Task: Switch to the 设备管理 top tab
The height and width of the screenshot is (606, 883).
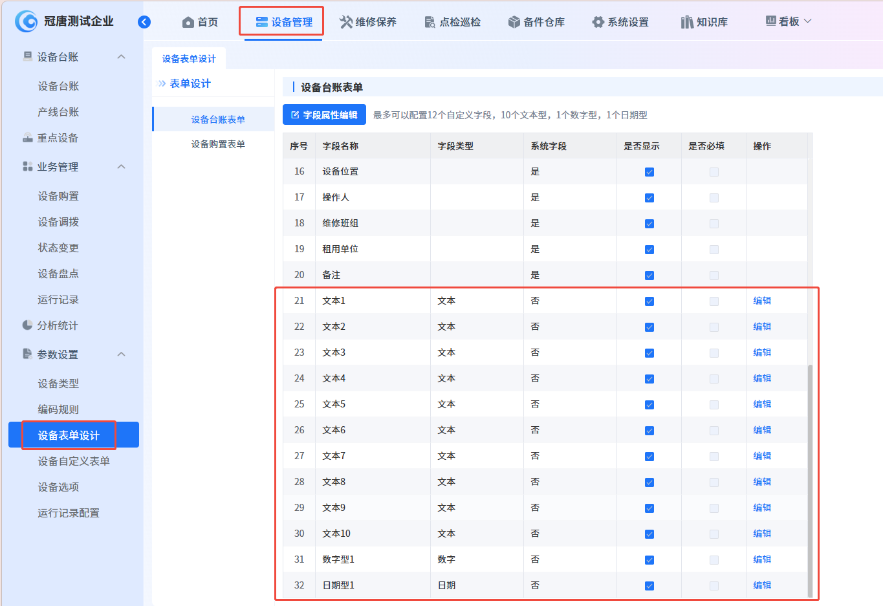Action: (283, 22)
